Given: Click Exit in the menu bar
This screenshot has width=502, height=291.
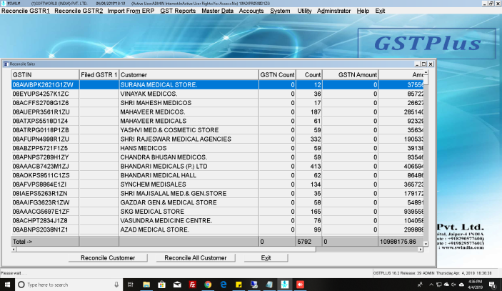Looking at the screenshot, I should [380, 11].
